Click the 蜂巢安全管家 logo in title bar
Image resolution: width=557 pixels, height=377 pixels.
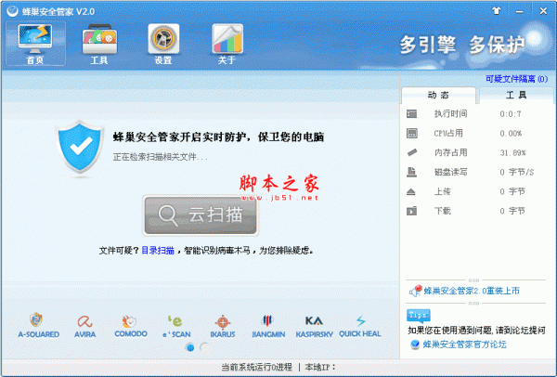tap(13, 11)
